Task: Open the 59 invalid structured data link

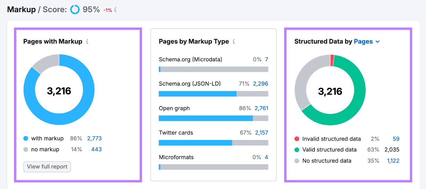Action: [x=396, y=139]
